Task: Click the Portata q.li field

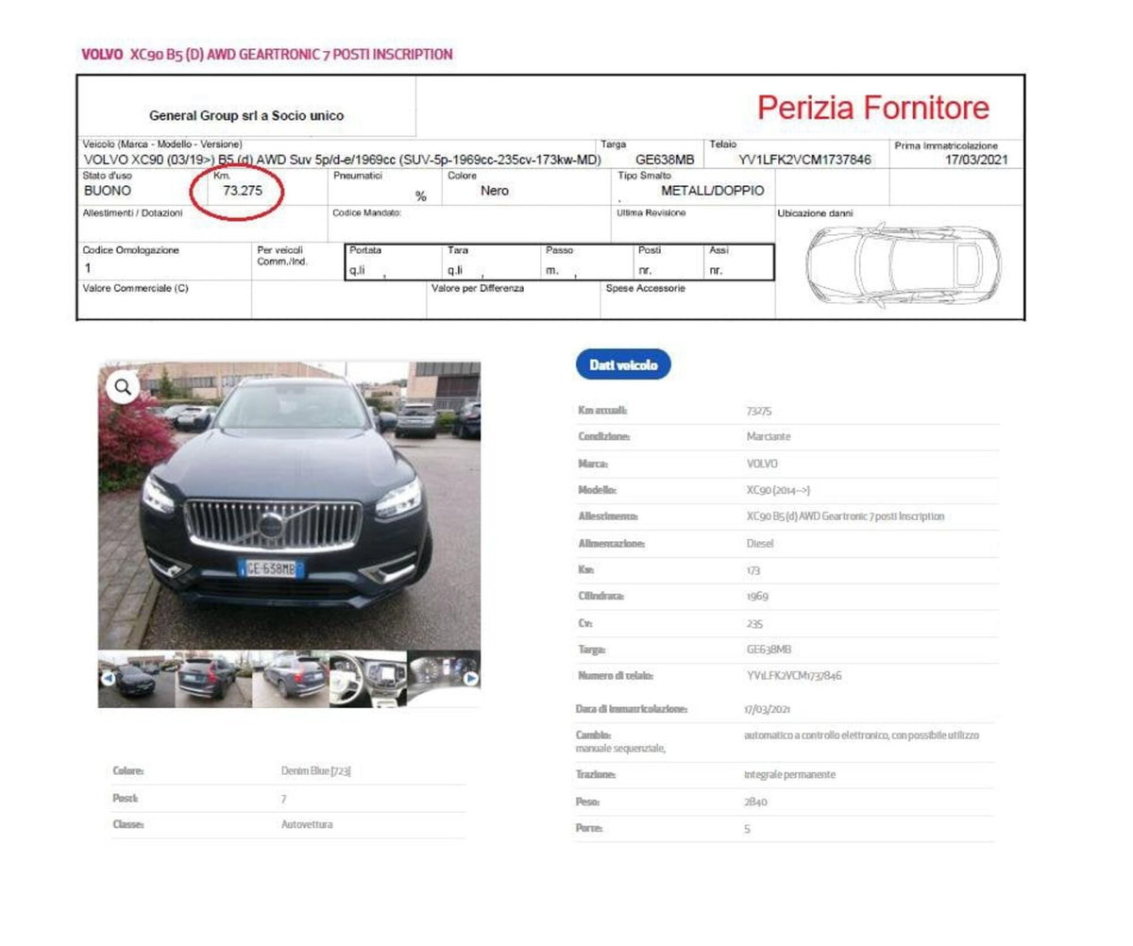Action: (395, 262)
